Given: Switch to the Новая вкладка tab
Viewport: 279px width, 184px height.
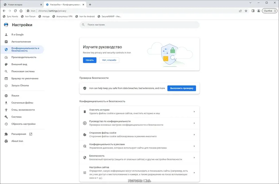Looking at the screenshot, I should 23,5.
